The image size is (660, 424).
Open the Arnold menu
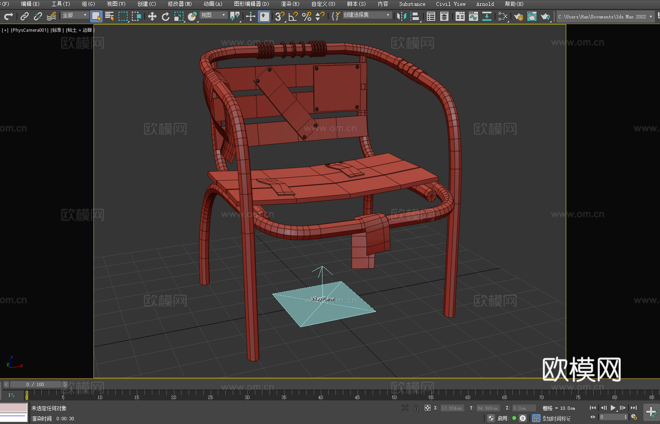point(485,4)
